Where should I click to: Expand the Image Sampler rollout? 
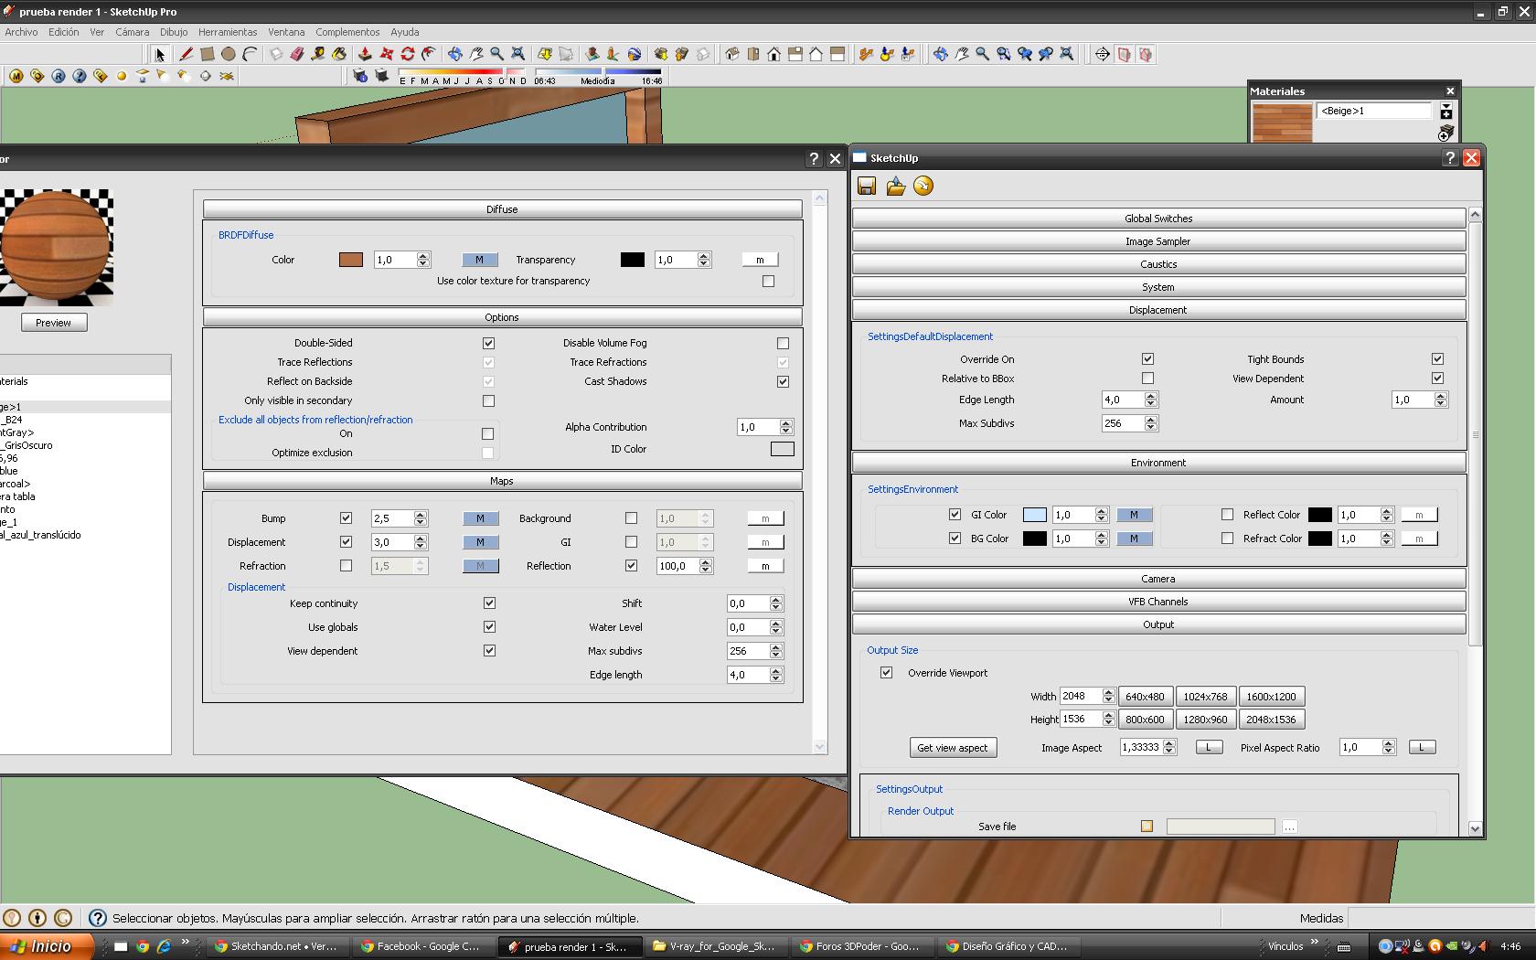(x=1158, y=241)
